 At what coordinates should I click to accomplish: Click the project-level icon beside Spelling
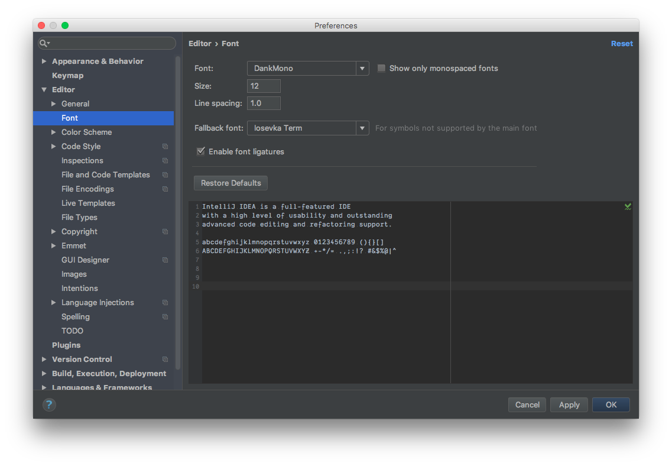[165, 317]
